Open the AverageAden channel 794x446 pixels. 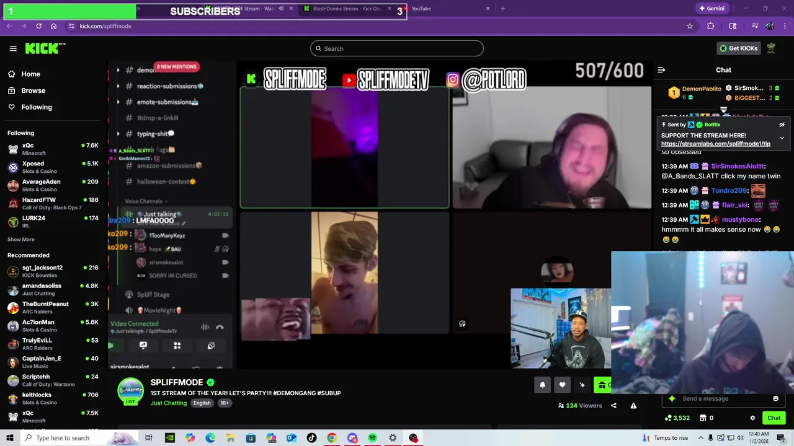tap(53, 185)
